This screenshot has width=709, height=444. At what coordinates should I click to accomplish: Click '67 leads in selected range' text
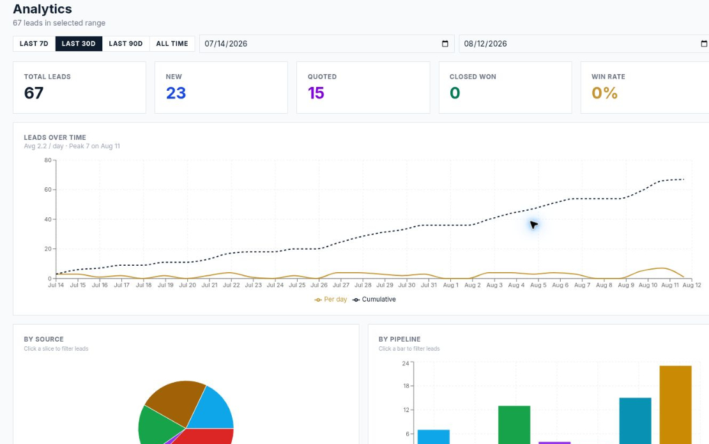pyautogui.click(x=59, y=23)
